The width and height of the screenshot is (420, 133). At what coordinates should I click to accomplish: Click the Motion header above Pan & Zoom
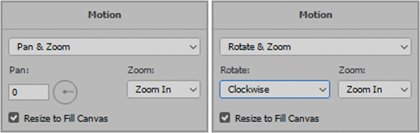105,15
